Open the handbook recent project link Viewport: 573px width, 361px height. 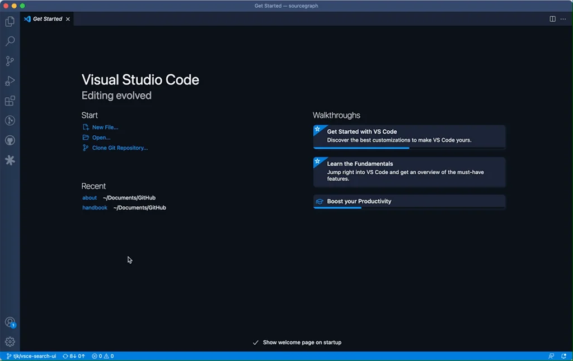[94, 207]
